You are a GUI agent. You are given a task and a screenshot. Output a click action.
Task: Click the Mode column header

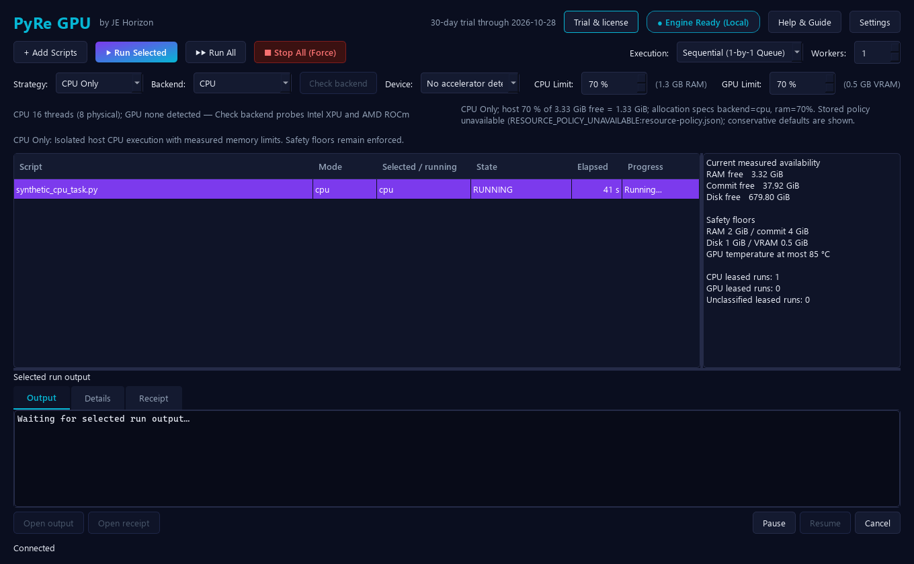(345, 167)
